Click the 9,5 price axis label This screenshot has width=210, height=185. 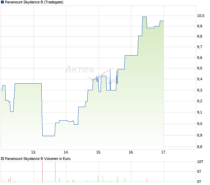point(200,68)
